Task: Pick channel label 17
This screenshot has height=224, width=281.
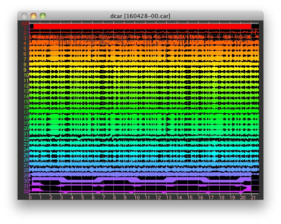Action: pyautogui.click(x=26, y=112)
